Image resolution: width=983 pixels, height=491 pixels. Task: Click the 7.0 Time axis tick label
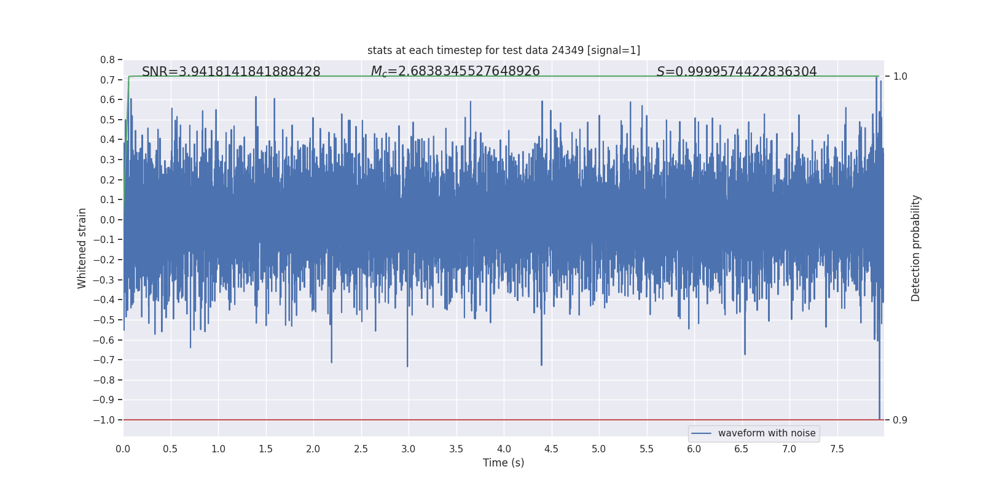pyautogui.click(x=789, y=449)
